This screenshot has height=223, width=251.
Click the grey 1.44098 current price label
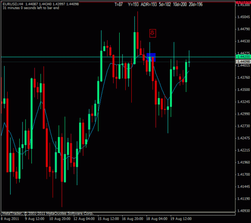[243, 61]
